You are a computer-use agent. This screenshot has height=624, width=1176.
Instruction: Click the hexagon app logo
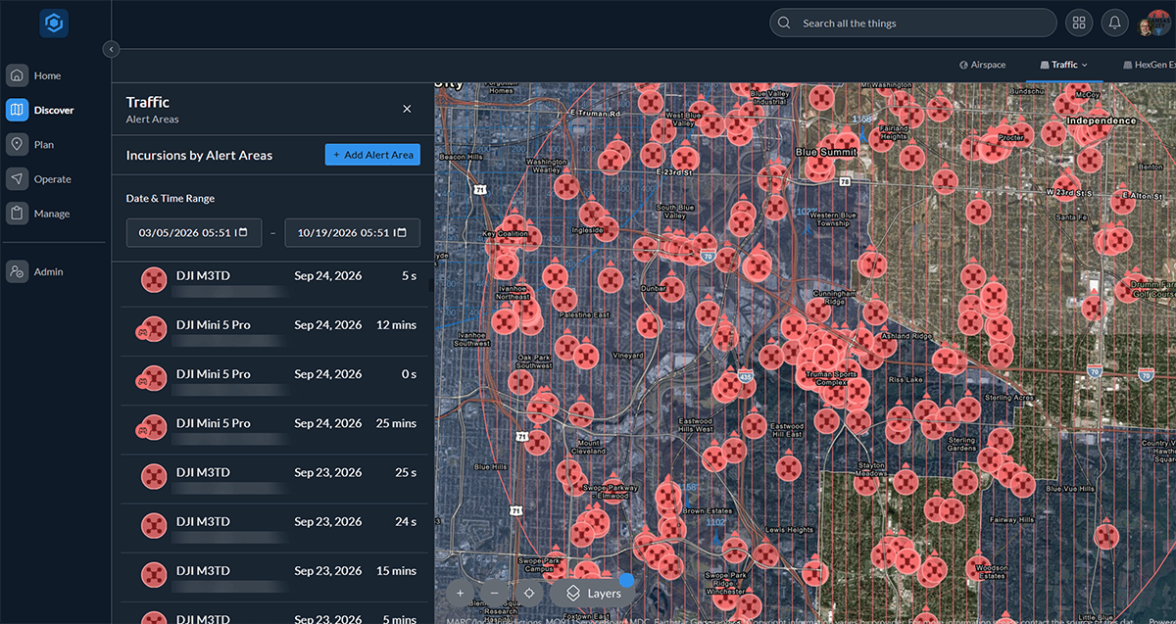(54, 24)
